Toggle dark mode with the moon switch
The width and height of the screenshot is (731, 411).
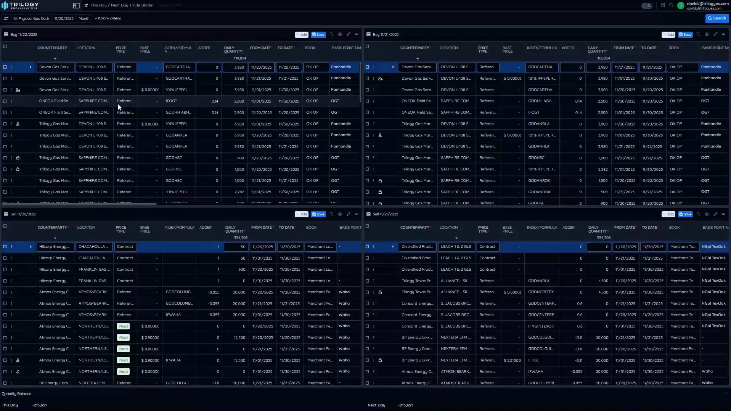647,5
